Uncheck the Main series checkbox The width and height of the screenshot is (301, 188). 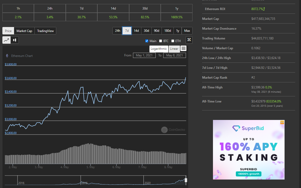pos(147,41)
